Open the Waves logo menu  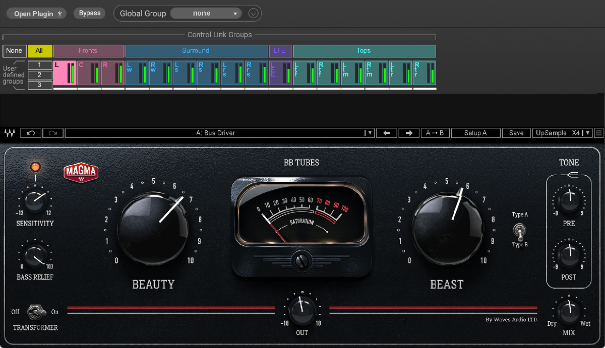point(9,133)
